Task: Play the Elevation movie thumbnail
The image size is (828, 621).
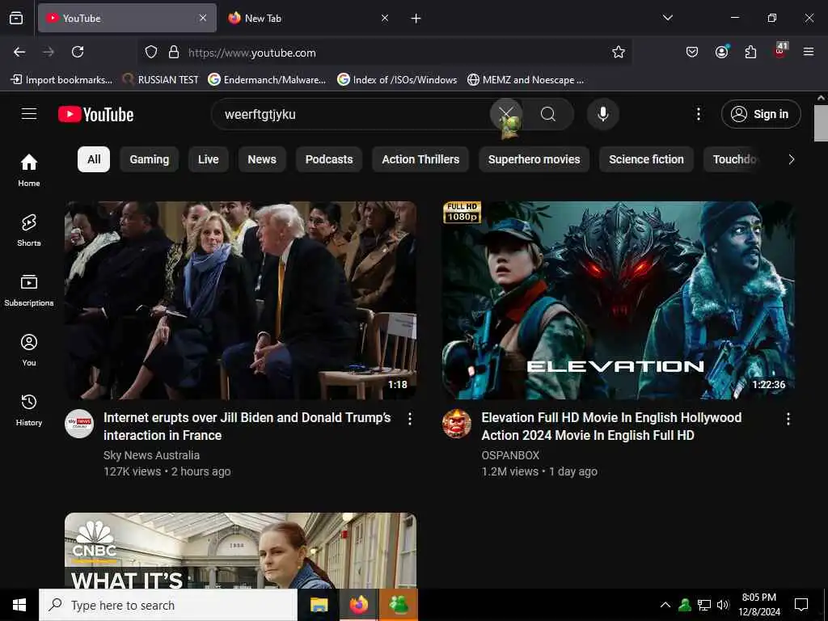Action: point(619,300)
